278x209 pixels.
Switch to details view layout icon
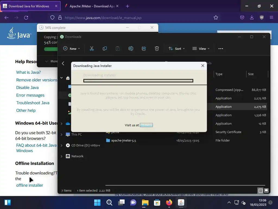click(260, 191)
